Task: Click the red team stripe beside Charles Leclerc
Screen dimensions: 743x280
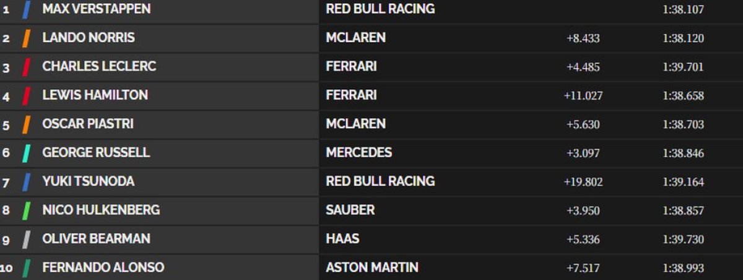Action: (x=26, y=67)
